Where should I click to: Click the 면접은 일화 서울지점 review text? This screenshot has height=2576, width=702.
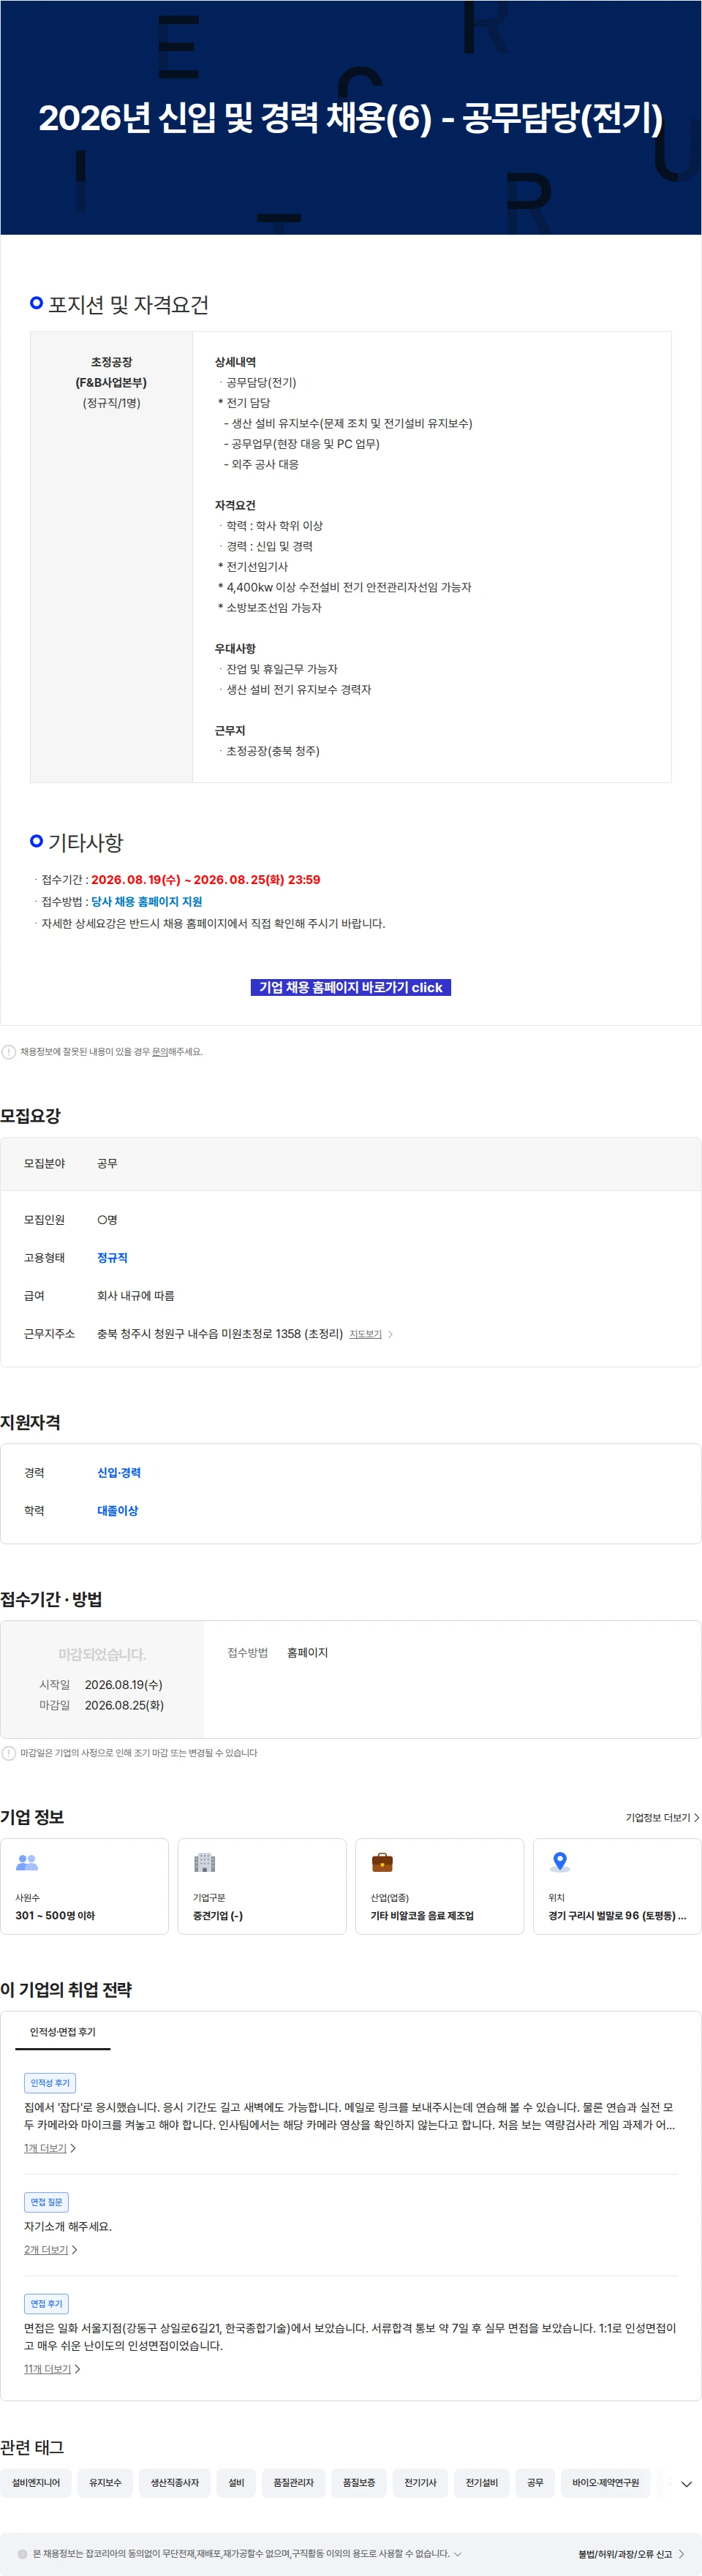pos(350,2337)
